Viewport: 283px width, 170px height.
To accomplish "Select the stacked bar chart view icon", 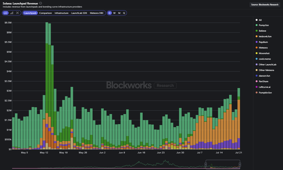I will click(x=6, y=13).
